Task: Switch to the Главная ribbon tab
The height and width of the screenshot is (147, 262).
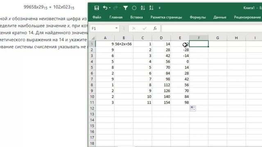Action: click(x=116, y=17)
